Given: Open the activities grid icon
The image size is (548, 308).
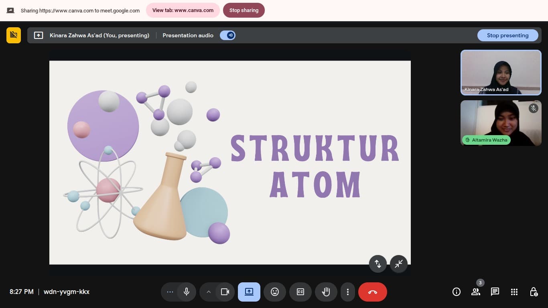Looking at the screenshot, I should (514, 292).
